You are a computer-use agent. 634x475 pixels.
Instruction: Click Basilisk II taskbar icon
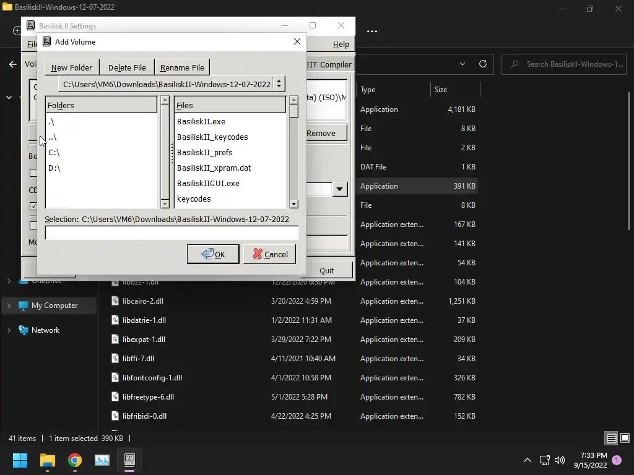[x=129, y=460]
